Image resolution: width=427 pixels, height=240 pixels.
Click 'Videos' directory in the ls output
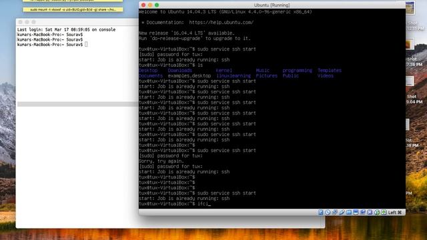tap(326, 75)
